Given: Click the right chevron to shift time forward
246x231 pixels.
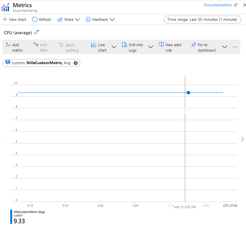Looking at the screenshot, I should point(242,139).
